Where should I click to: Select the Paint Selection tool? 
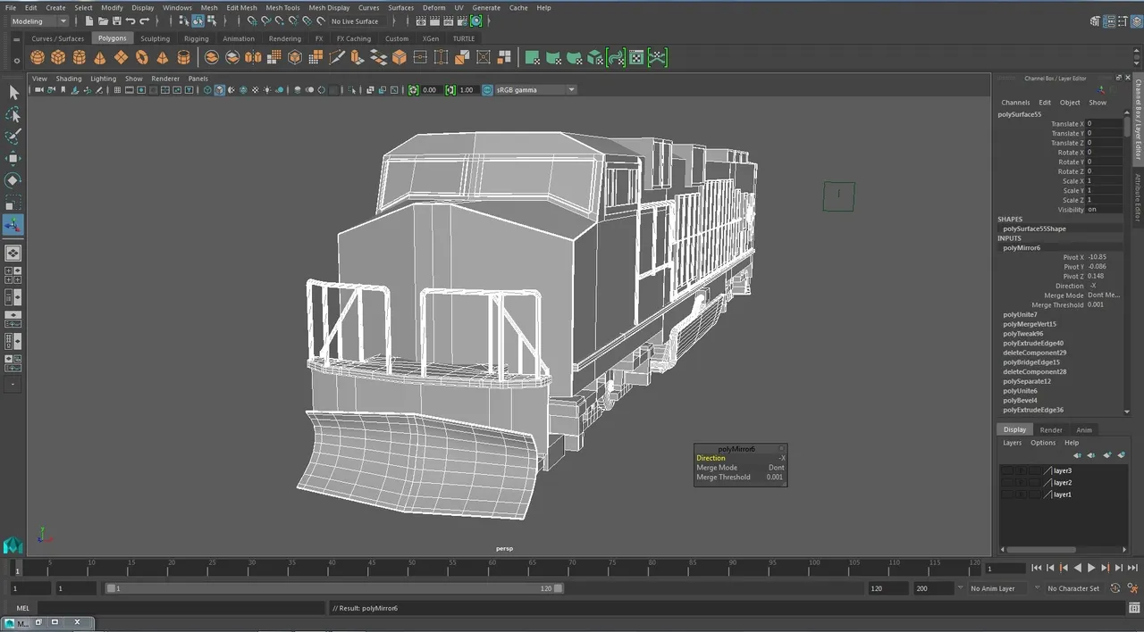click(x=13, y=137)
